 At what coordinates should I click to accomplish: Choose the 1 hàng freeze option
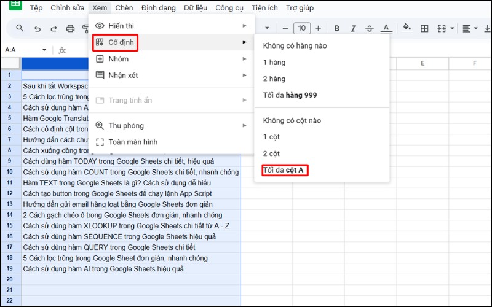pyautogui.click(x=274, y=63)
